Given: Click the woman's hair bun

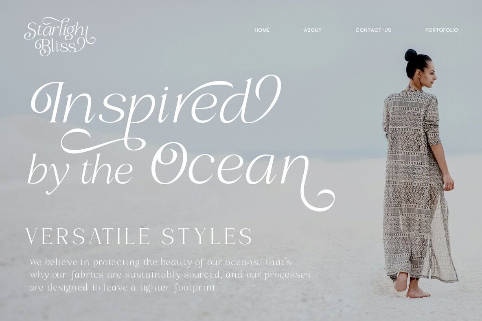Looking at the screenshot, I should pos(410,55).
